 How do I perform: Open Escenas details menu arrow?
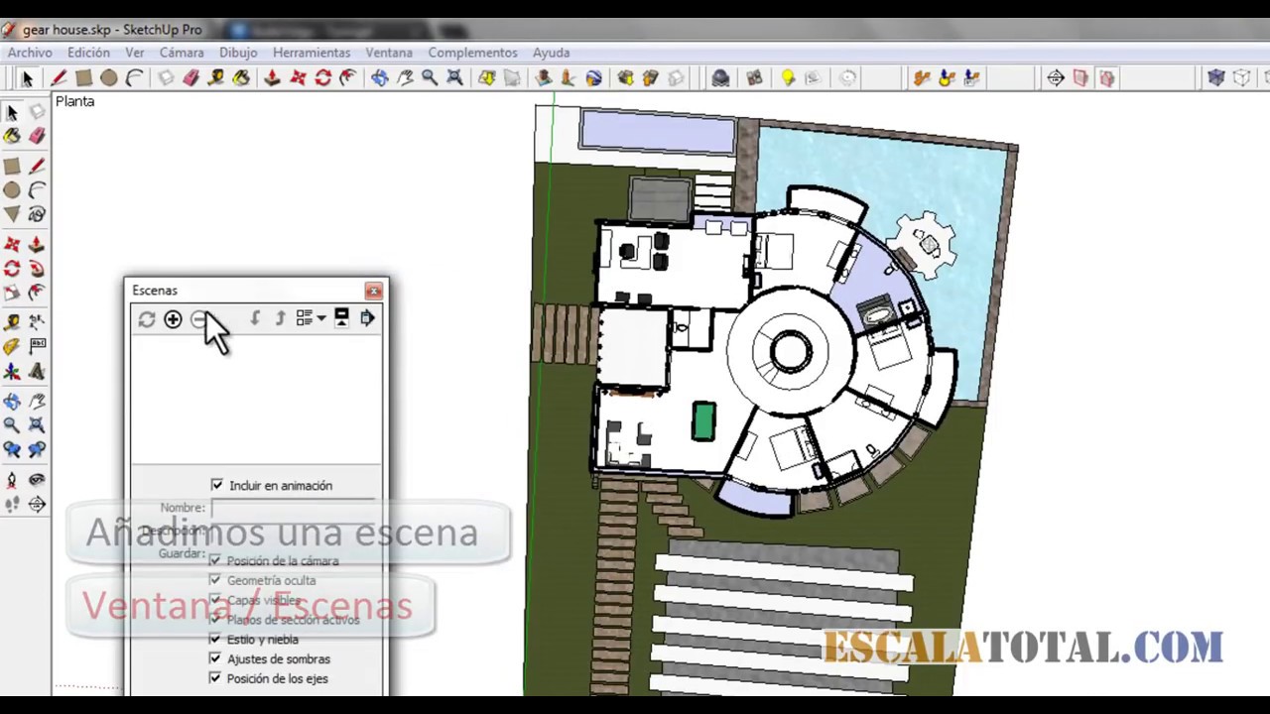tap(367, 317)
